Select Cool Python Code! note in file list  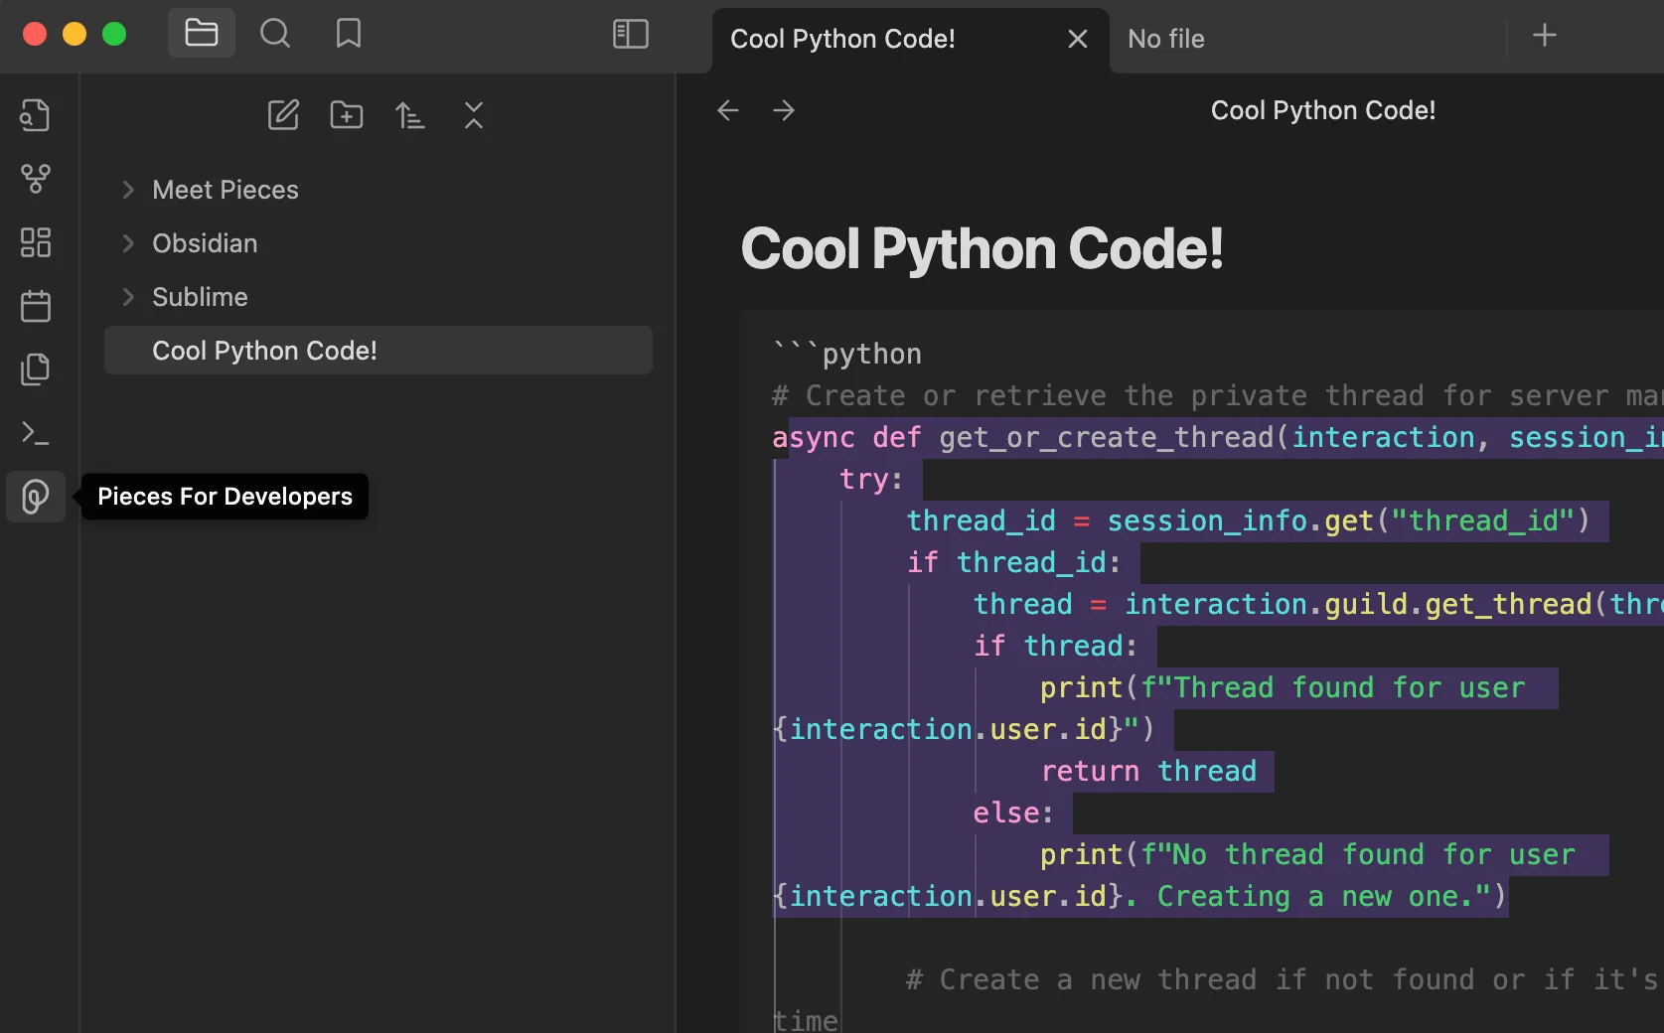coord(264,351)
